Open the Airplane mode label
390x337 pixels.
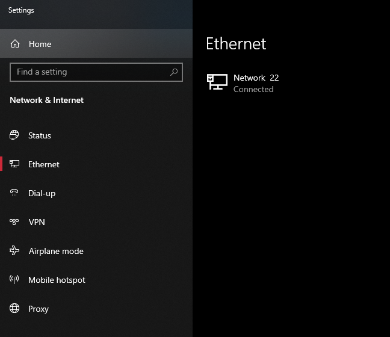pyautogui.click(x=56, y=251)
